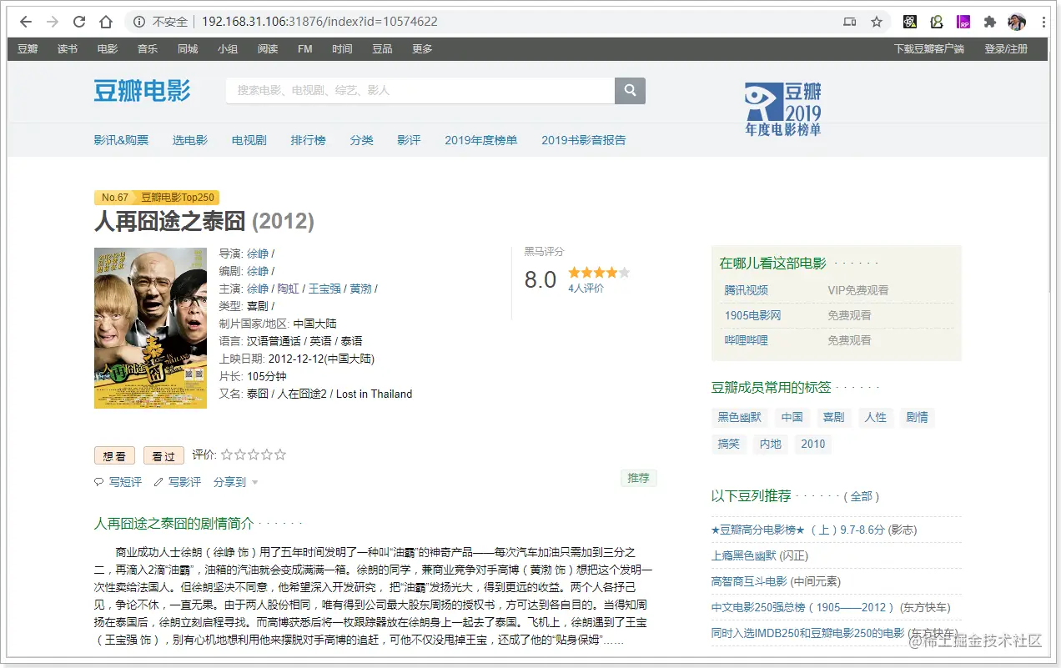Mark movie as 想看
Viewport: 1061px width, 668px height.
tap(114, 455)
